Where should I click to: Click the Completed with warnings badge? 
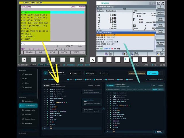(x=137, y=73)
